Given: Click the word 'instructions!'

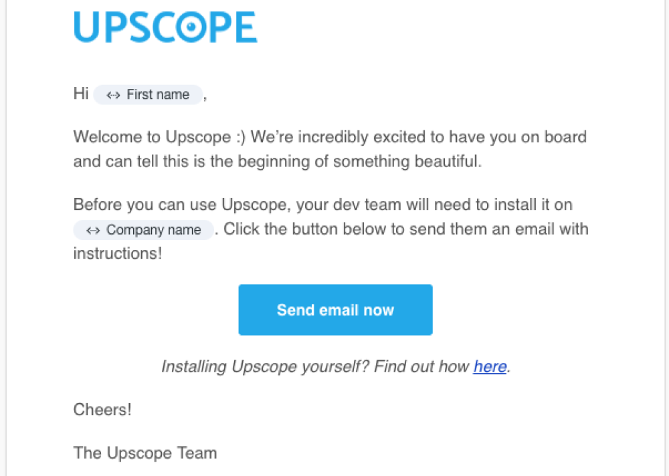Looking at the screenshot, I should point(118,253).
